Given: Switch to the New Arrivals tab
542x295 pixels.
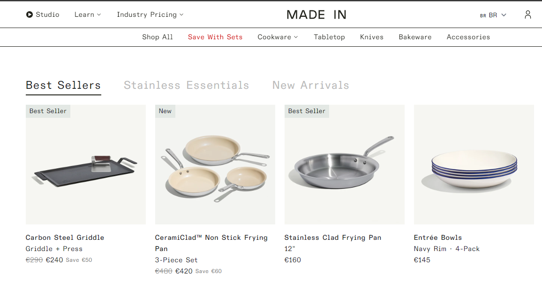Looking at the screenshot, I should (x=310, y=85).
